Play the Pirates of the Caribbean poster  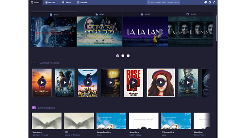pos(188,83)
